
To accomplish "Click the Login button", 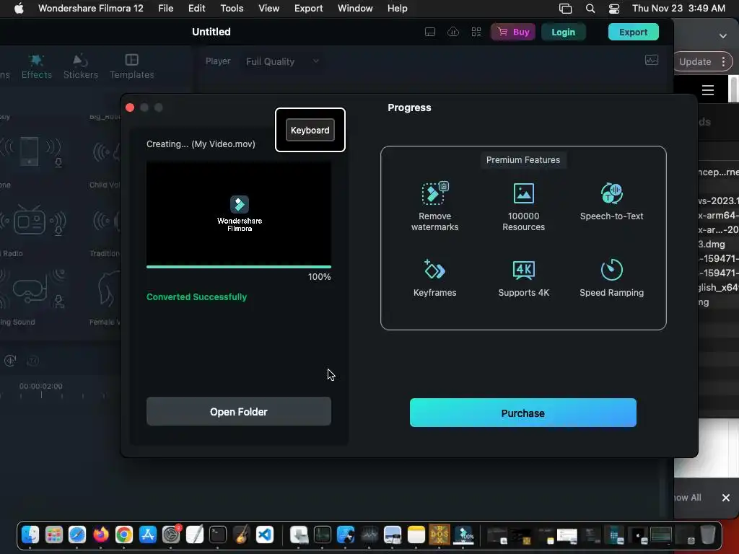I will point(563,32).
